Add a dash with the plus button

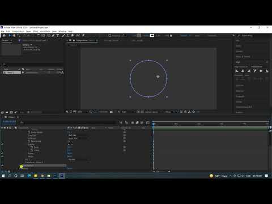tap(69, 144)
